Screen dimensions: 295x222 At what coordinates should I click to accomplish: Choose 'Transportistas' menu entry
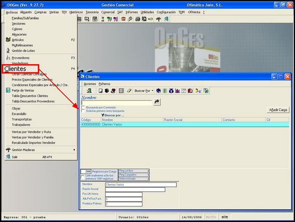click(41, 120)
